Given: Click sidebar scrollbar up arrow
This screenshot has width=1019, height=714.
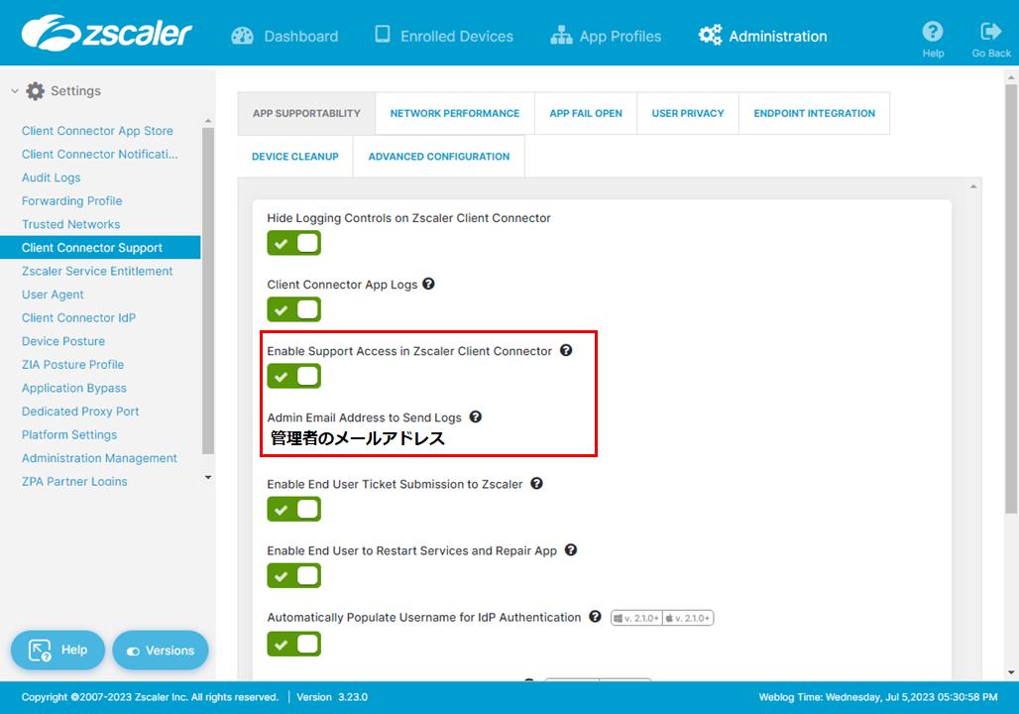Looking at the screenshot, I should pos(208,121).
